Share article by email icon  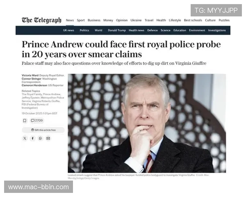point(48,138)
